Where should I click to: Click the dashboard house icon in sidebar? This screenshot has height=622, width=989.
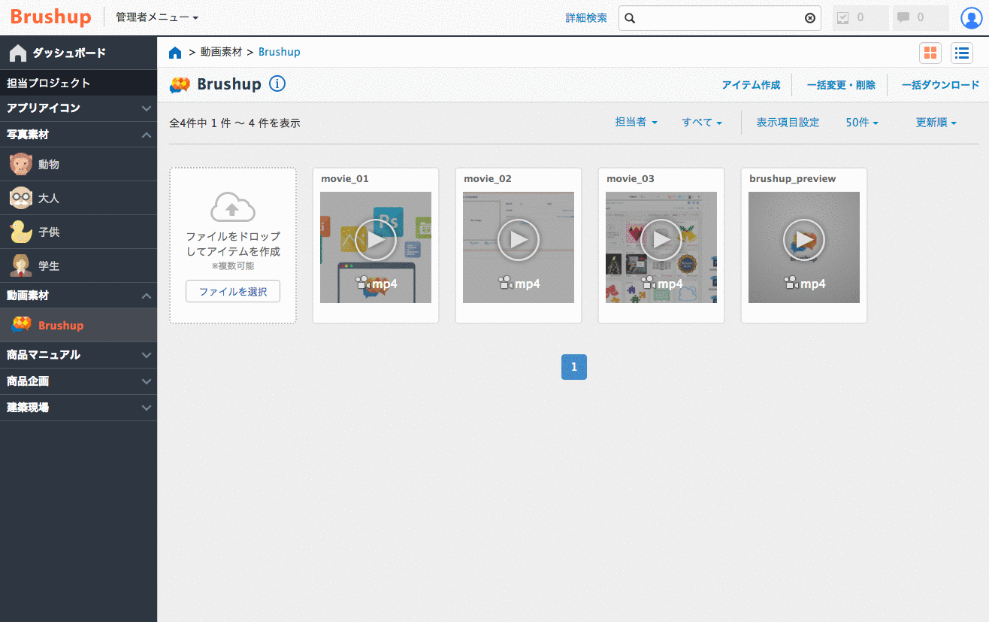pos(18,53)
